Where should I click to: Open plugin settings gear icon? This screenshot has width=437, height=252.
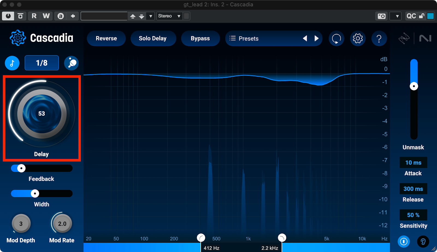tap(358, 38)
